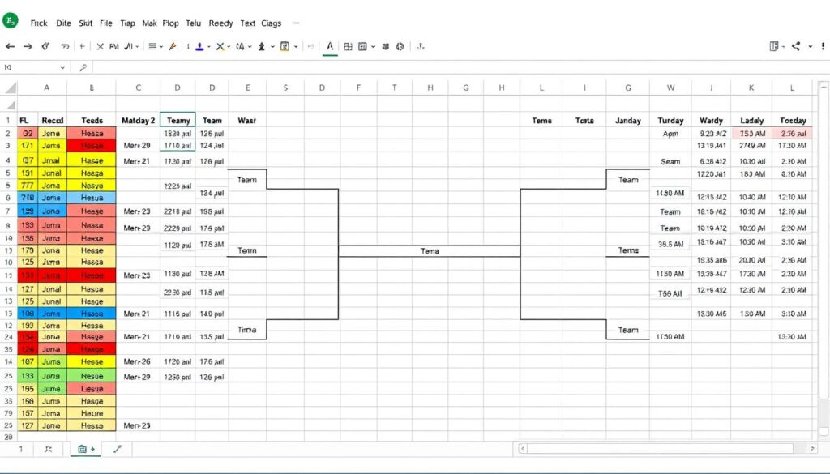
Task: Switch to sheet tab labeled 1
Action: point(20,448)
